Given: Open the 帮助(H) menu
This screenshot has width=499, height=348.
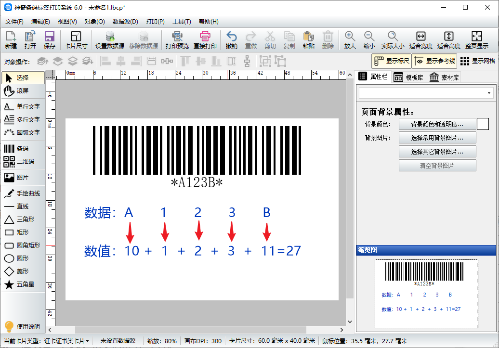Looking at the screenshot, I should pos(209,22).
